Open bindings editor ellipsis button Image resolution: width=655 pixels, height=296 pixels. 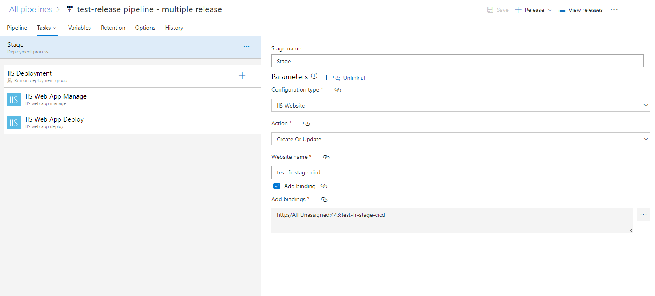643,215
